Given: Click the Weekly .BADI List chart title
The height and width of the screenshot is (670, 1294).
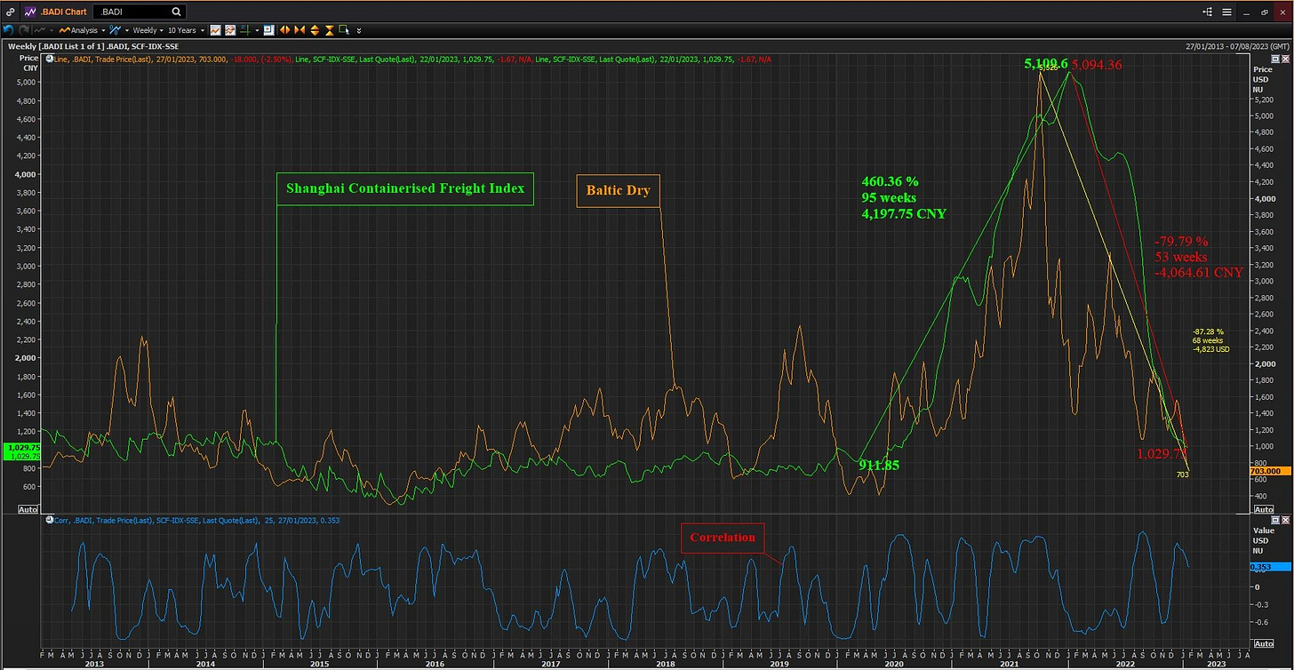Looking at the screenshot, I should pos(93,46).
